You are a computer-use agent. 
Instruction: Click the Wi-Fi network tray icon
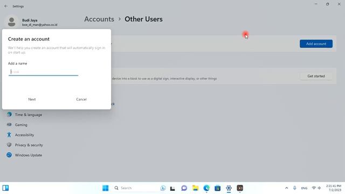(314, 188)
